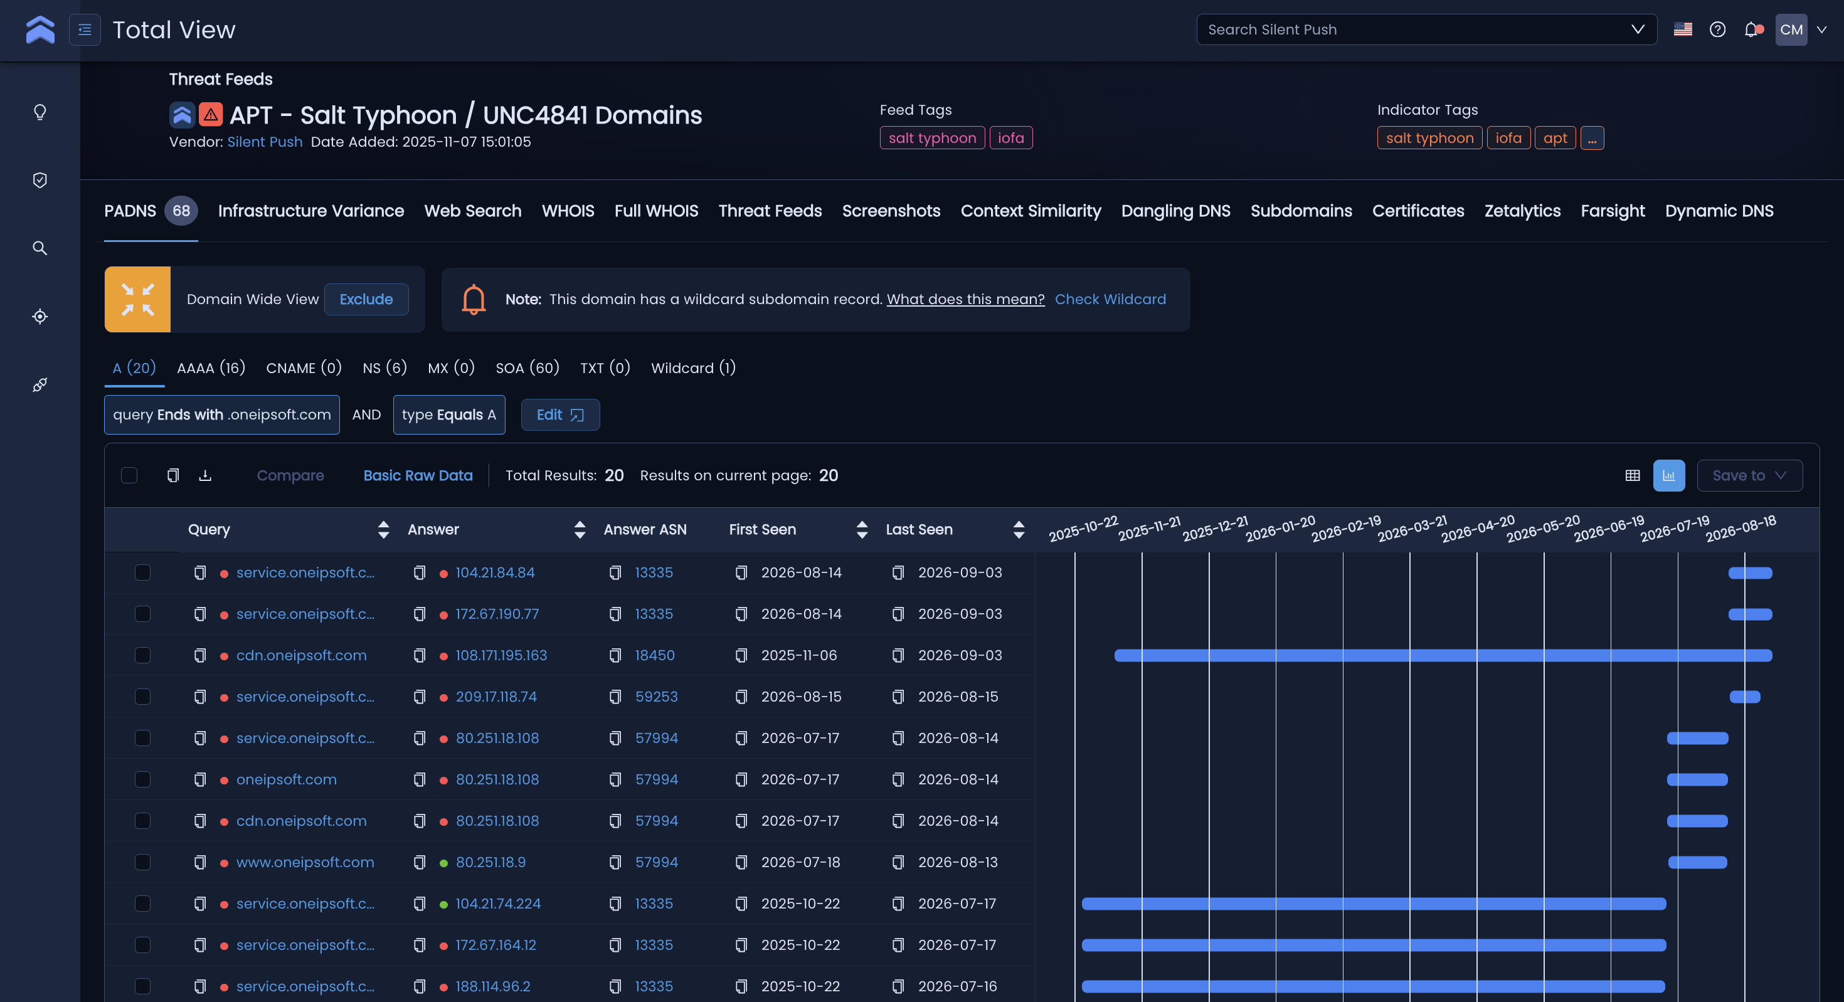
Task: Open the help question mark icon
Action: [1717, 29]
